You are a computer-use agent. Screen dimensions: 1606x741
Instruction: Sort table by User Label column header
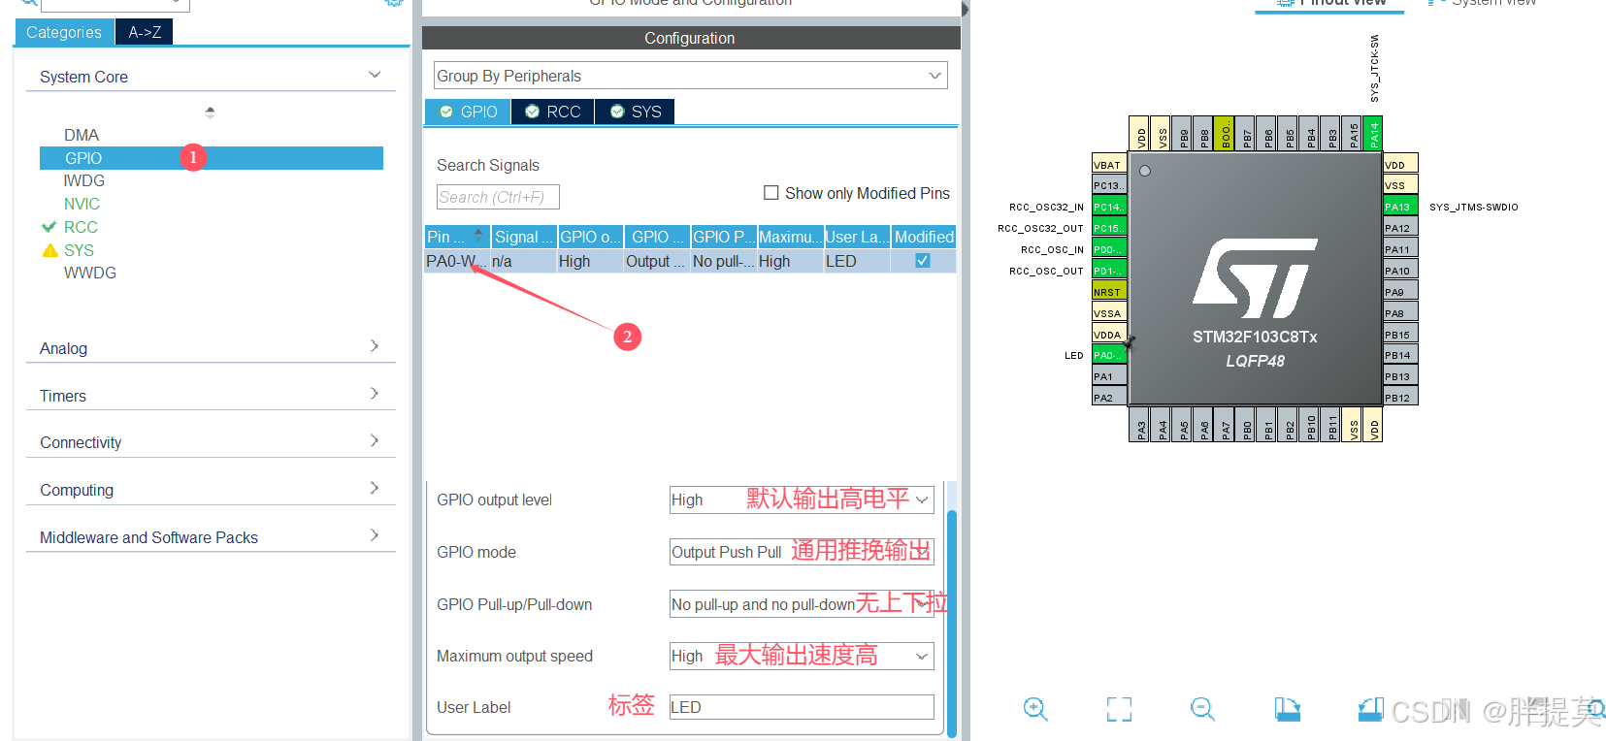[857, 237]
